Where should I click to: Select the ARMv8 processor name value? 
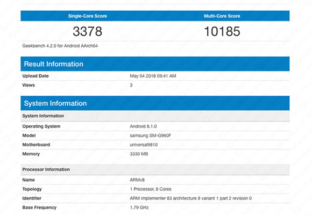137,180
